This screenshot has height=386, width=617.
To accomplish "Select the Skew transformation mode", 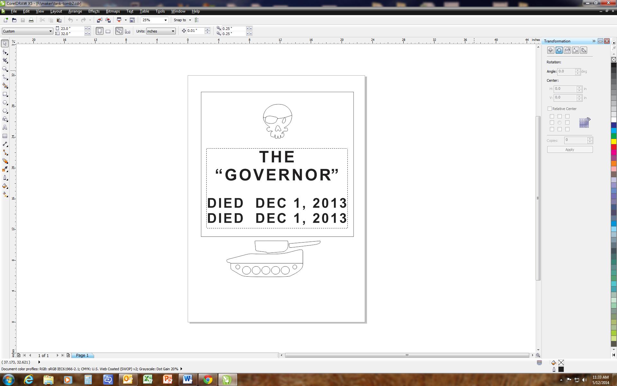I will [584, 50].
